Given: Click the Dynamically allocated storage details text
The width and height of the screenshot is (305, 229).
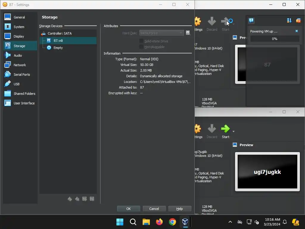Looking at the screenshot, I should [x=161, y=76].
